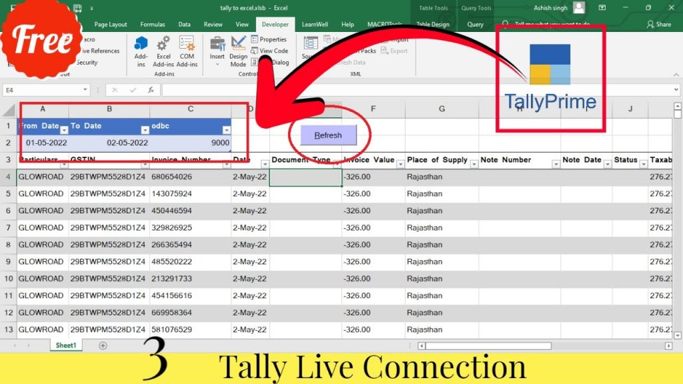The width and height of the screenshot is (683, 384).
Task: Select invoice number 581076529 cell
Action: pos(190,329)
